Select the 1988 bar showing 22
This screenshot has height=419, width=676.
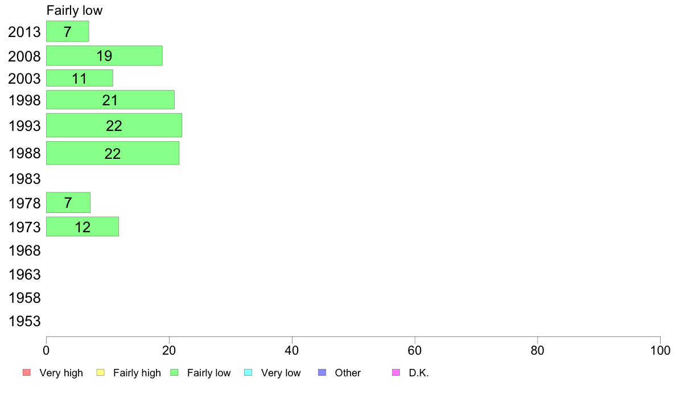[x=113, y=153]
